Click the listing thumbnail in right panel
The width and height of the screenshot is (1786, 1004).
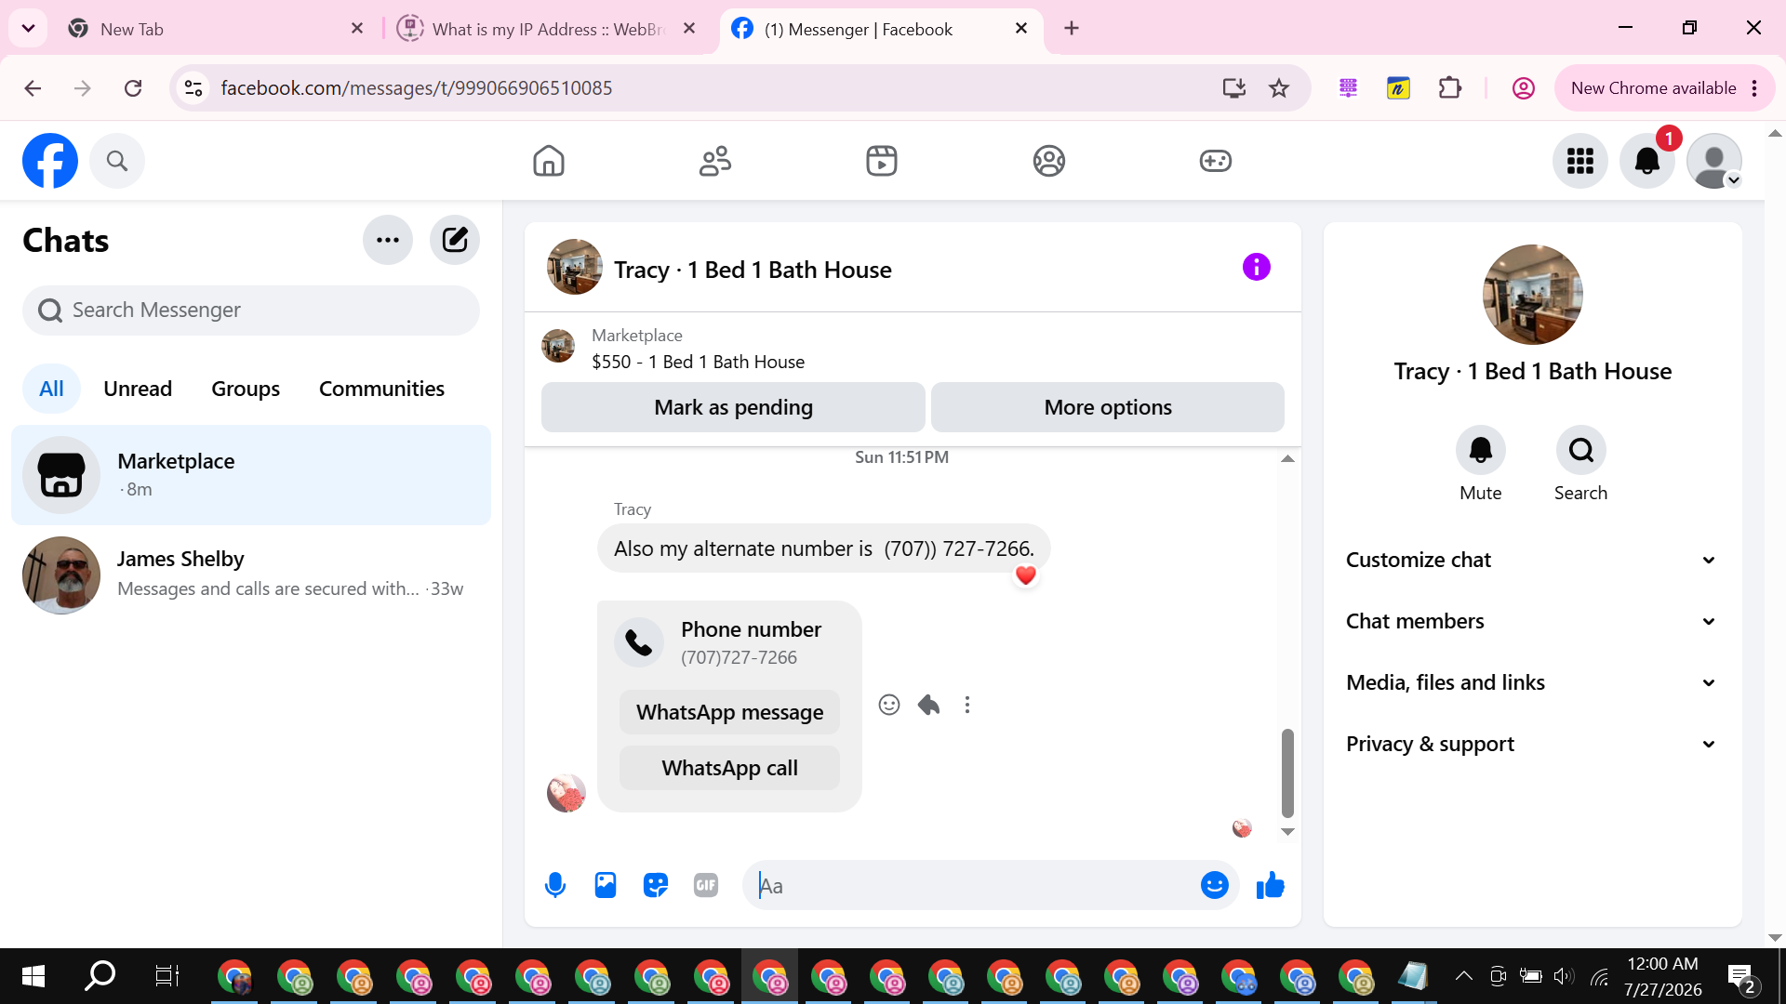pyautogui.click(x=1533, y=295)
